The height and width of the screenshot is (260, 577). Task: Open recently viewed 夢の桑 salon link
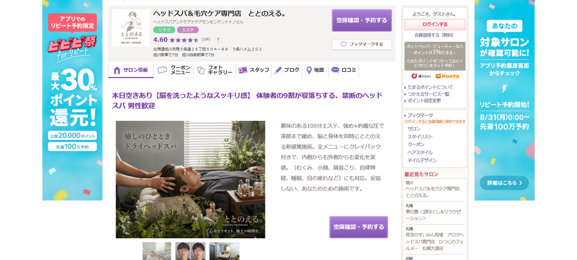(433, 215)
